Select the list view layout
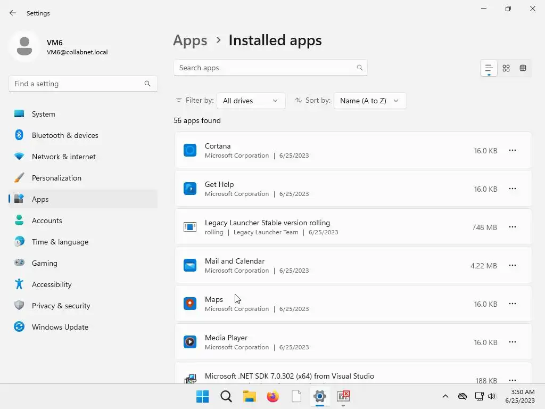Image resolution: width=545 pixels, height=409 pixels. (489, 68)
